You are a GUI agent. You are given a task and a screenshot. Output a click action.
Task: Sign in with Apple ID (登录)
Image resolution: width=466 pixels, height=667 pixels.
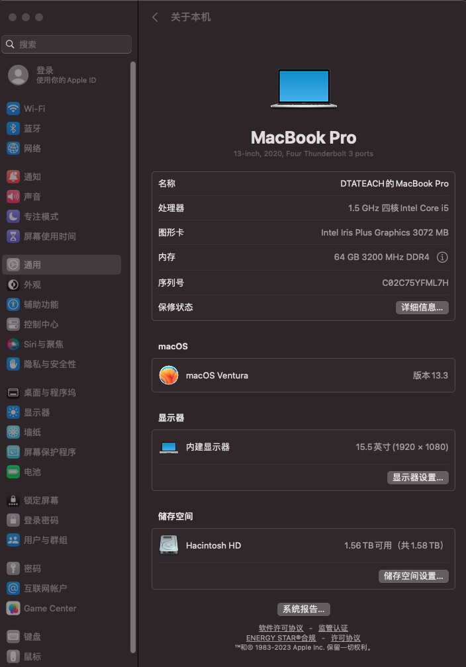coord(52,75)
